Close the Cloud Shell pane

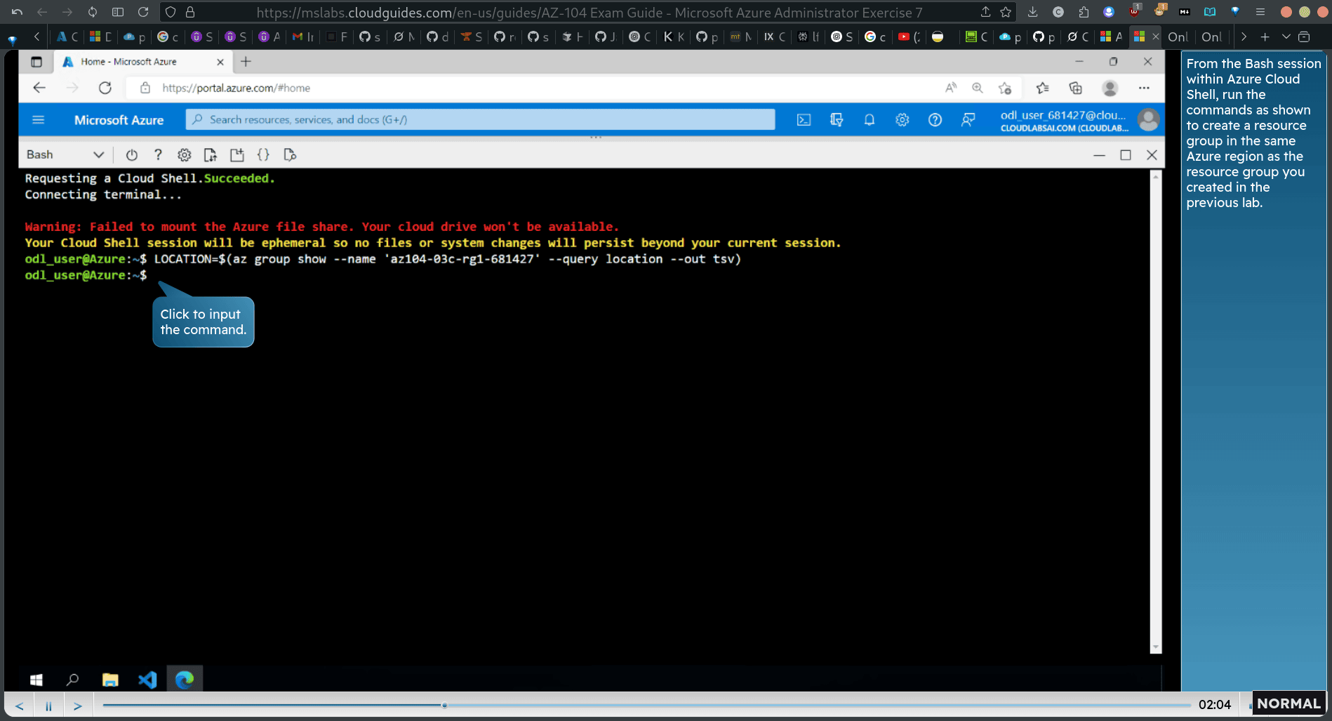click(x=1152, y=155)
